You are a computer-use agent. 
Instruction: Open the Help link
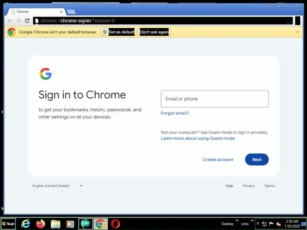pyautogui.click(x=229, y=186)
